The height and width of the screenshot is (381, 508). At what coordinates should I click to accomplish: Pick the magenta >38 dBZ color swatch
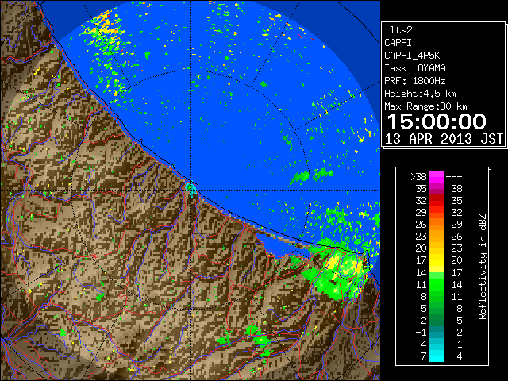[x=437, y=177]
